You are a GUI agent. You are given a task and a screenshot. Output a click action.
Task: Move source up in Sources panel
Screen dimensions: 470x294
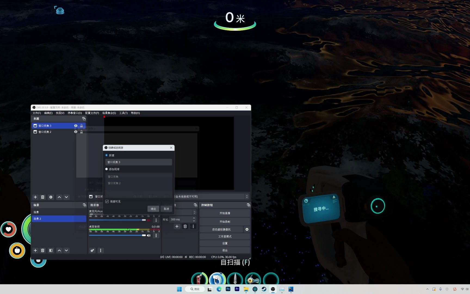[59, 197]
